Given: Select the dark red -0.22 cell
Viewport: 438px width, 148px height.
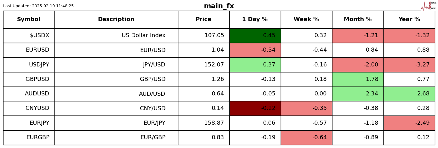Looking at the screenshot, I should pyautogui.click(x=255, y=108).
